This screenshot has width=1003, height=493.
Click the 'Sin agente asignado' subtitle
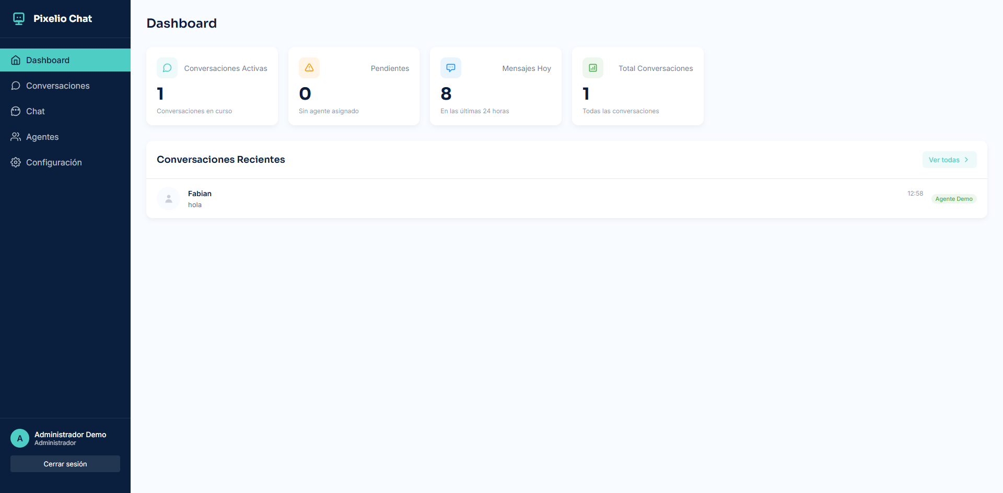(329, 111)
